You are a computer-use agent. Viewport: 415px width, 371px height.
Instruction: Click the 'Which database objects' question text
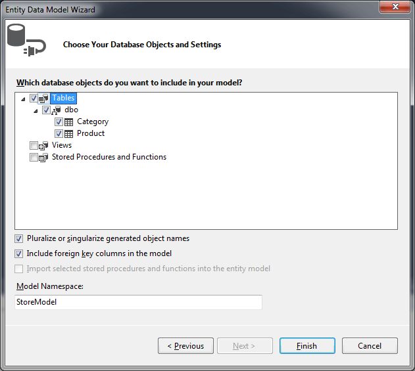pos(129,83)
